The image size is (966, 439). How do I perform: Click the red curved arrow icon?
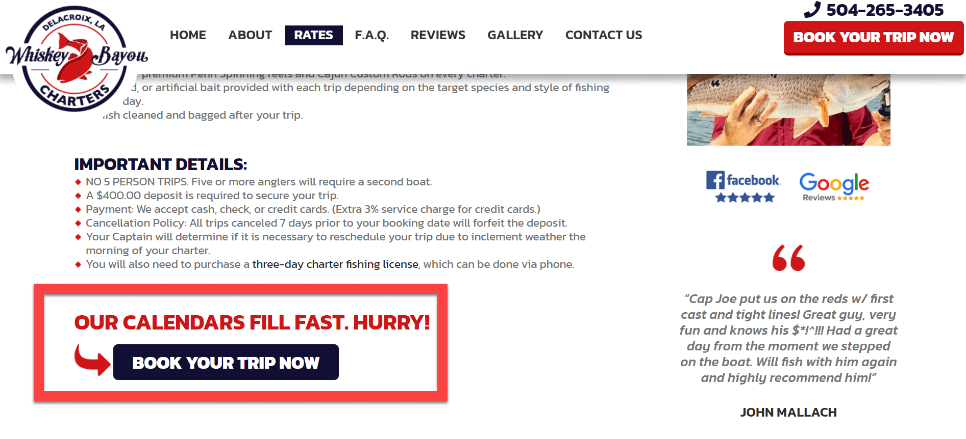(x=92, y=360)
